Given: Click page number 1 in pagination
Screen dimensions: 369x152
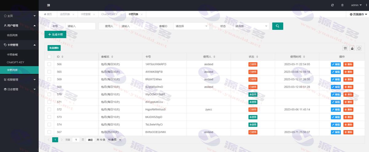Looking at the screenshot, I should pyautogui.click(x=55, y=140).
